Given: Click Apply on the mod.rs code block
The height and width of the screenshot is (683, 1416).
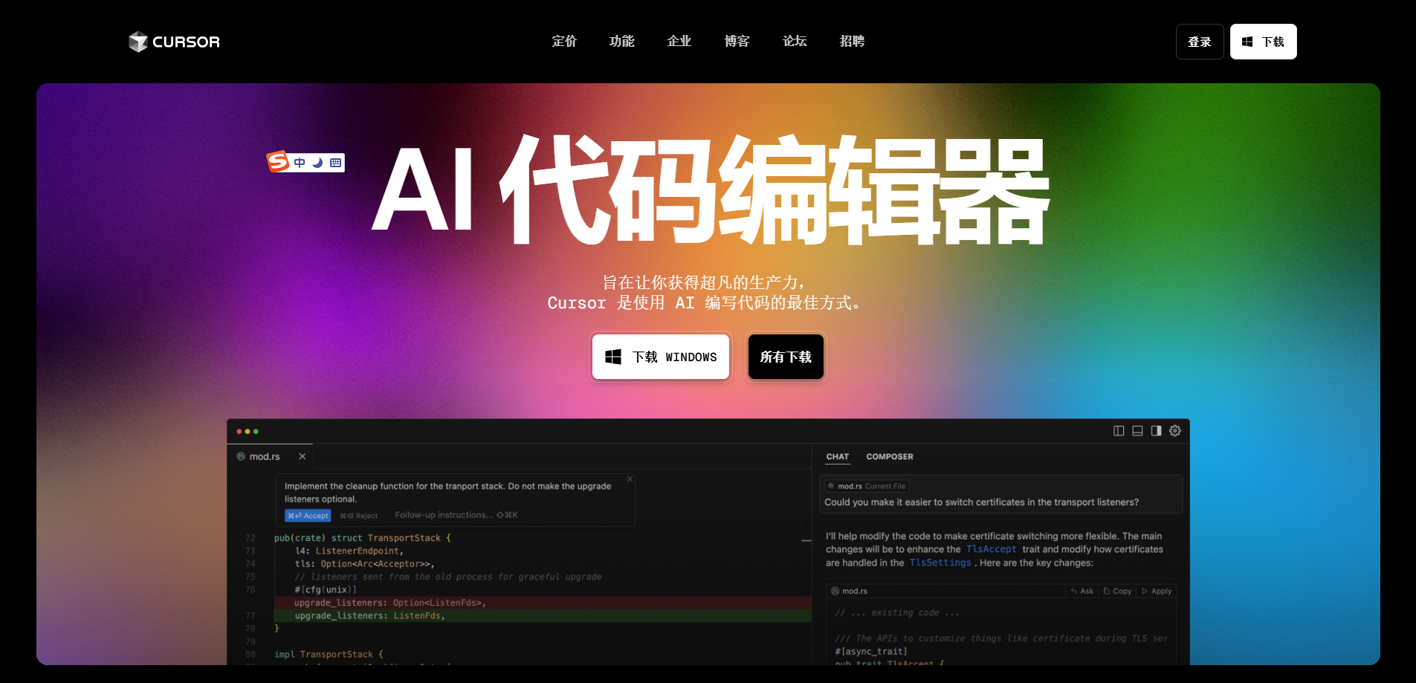Looking at the screenshot, I should [x=1157, y=591].
